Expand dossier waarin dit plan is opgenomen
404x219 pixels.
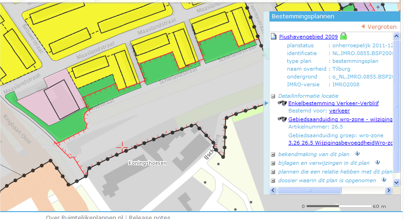[273, 181]
